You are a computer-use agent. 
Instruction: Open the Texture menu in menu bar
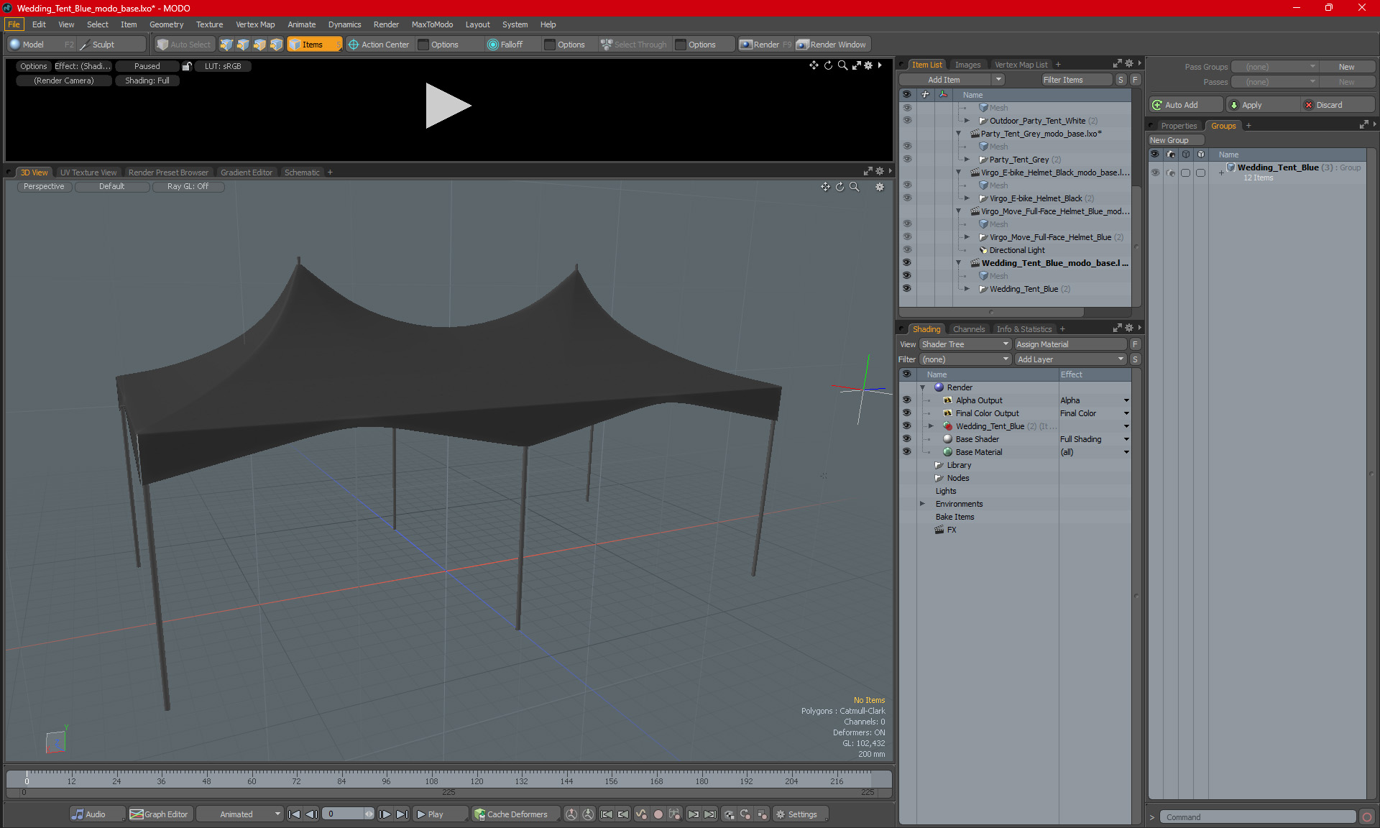207,24
